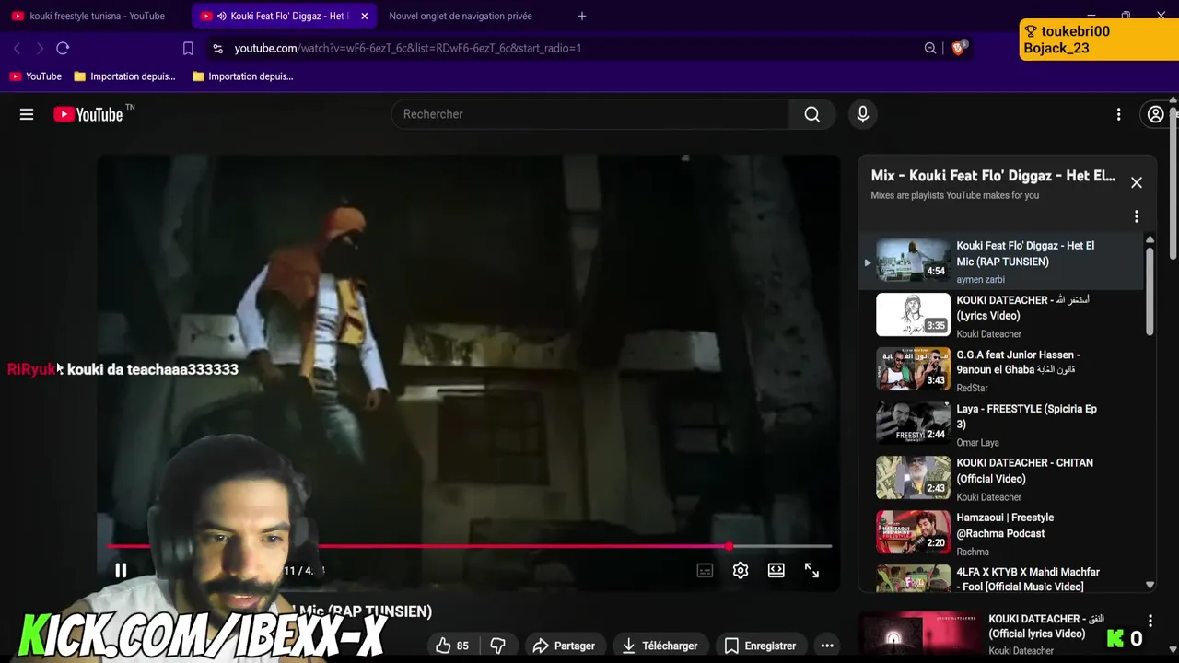
Task: Open the video player settings gear
Action: click(741, 571)
